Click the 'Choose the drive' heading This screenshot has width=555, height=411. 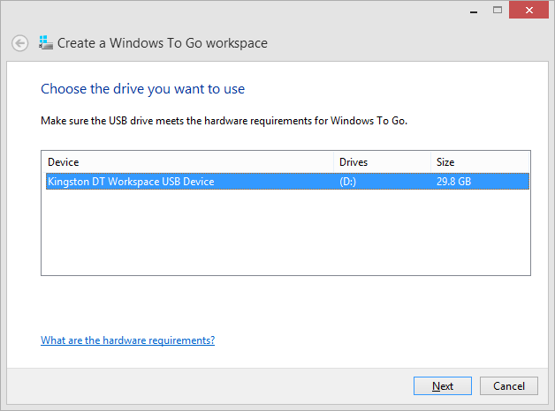tap(142, 89)
